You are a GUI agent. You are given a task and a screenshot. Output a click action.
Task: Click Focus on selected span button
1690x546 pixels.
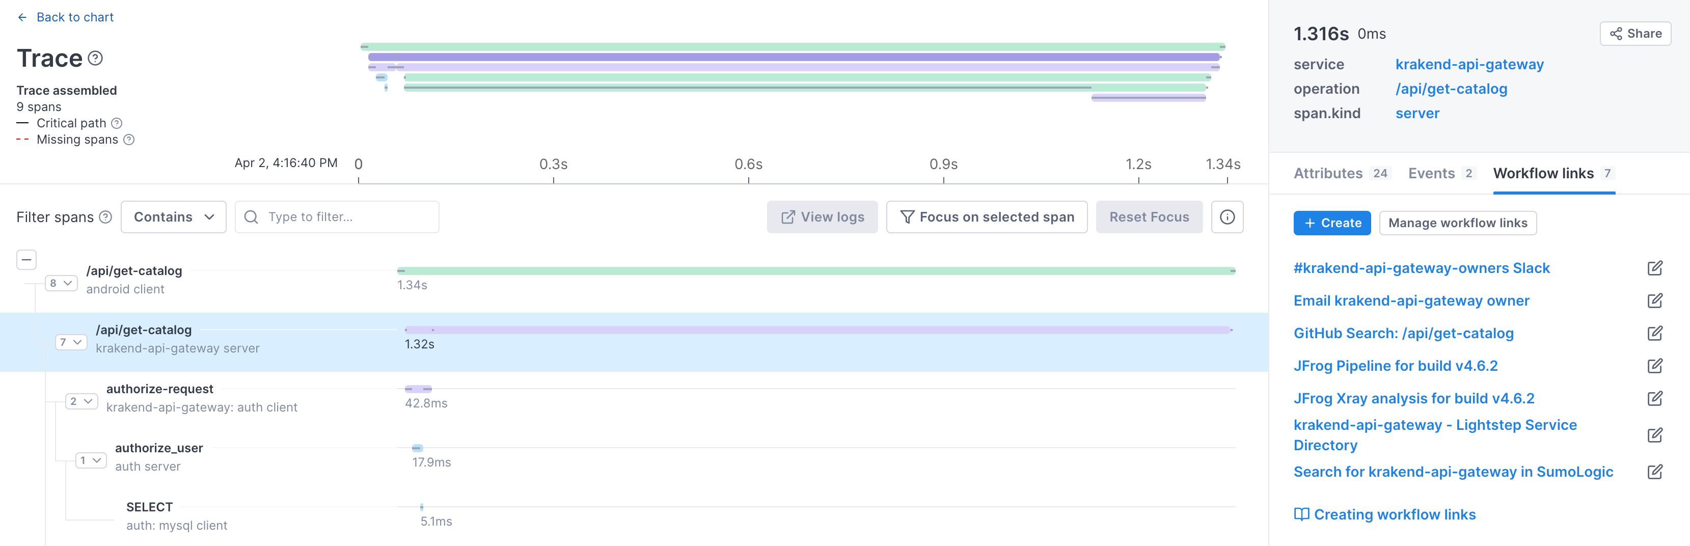(x=986, y=217)
